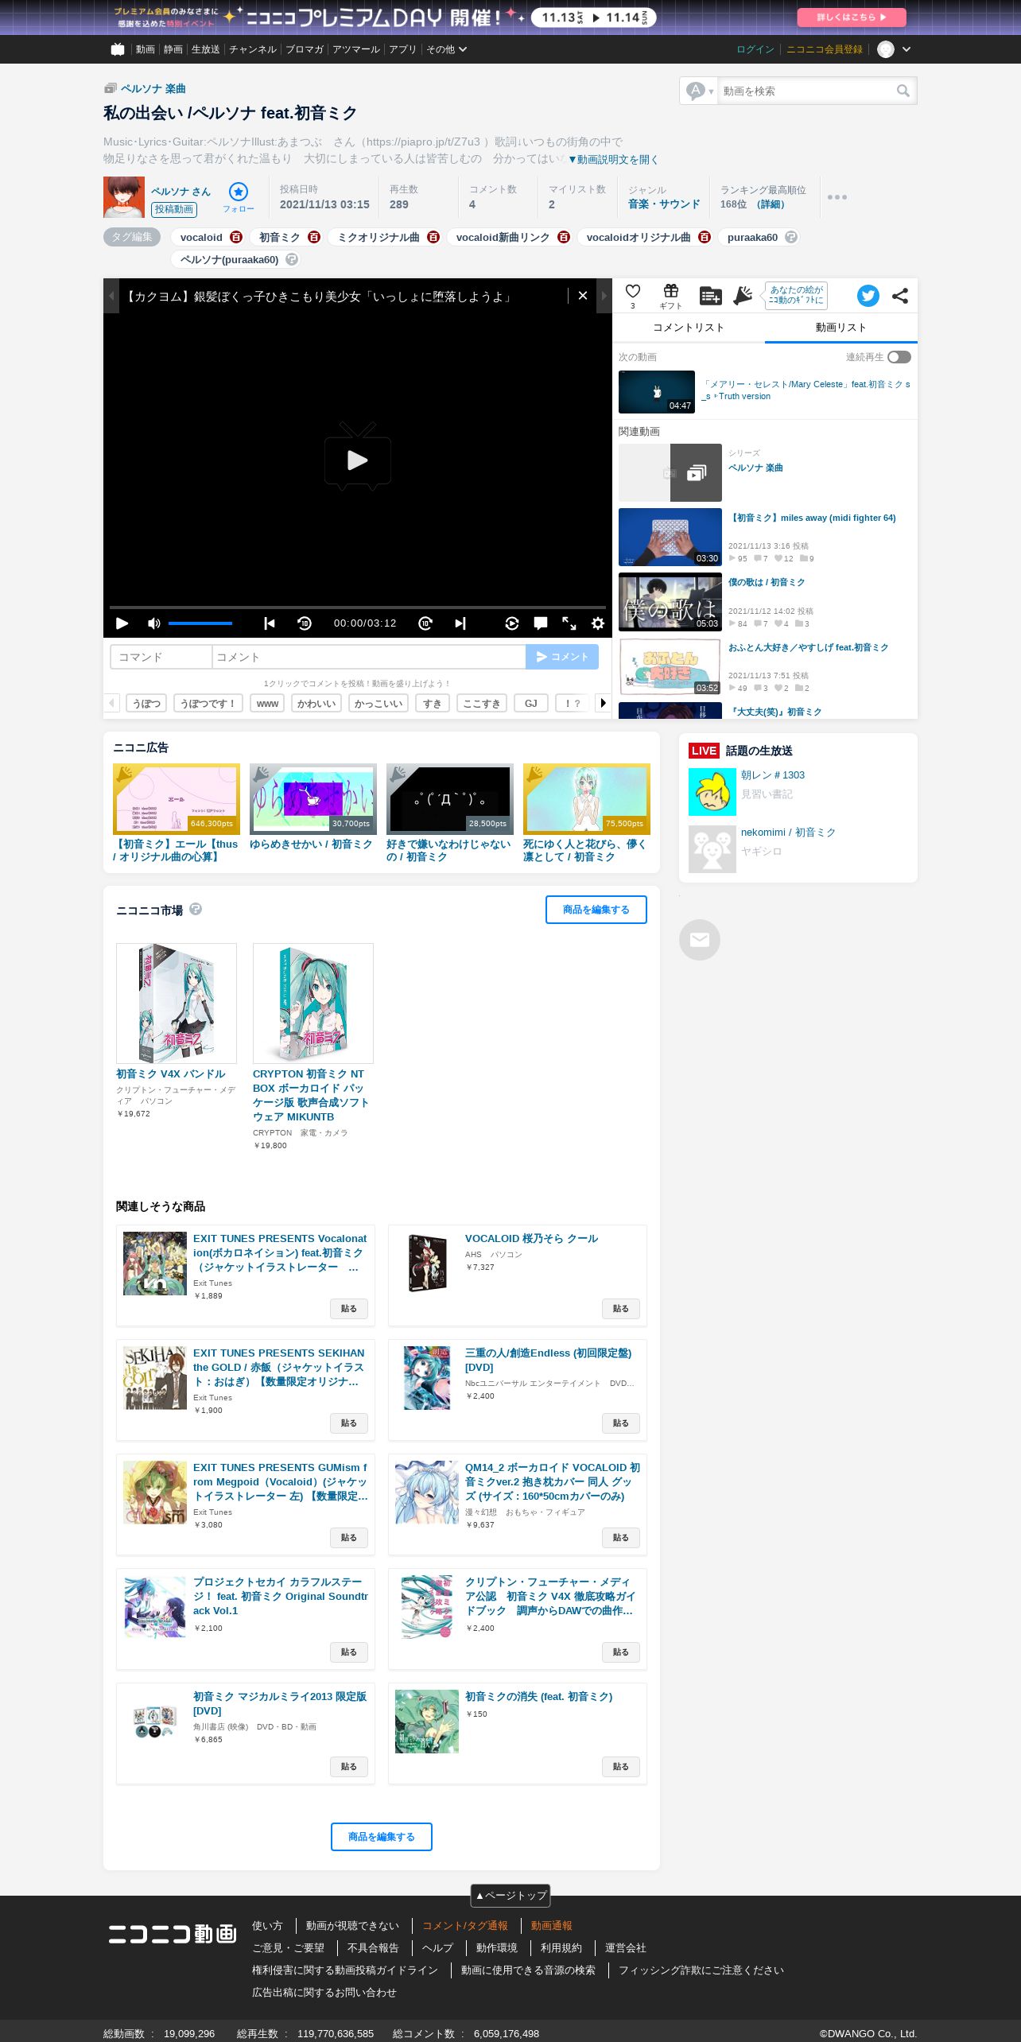Switch to 動画リスト tab

coord(841,328)
